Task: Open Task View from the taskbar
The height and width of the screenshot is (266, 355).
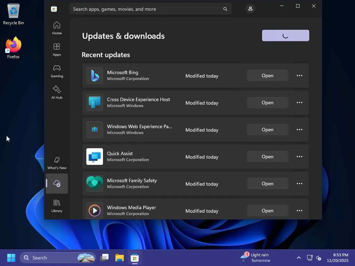Action: pyautogui.click(x=105, y=258)
